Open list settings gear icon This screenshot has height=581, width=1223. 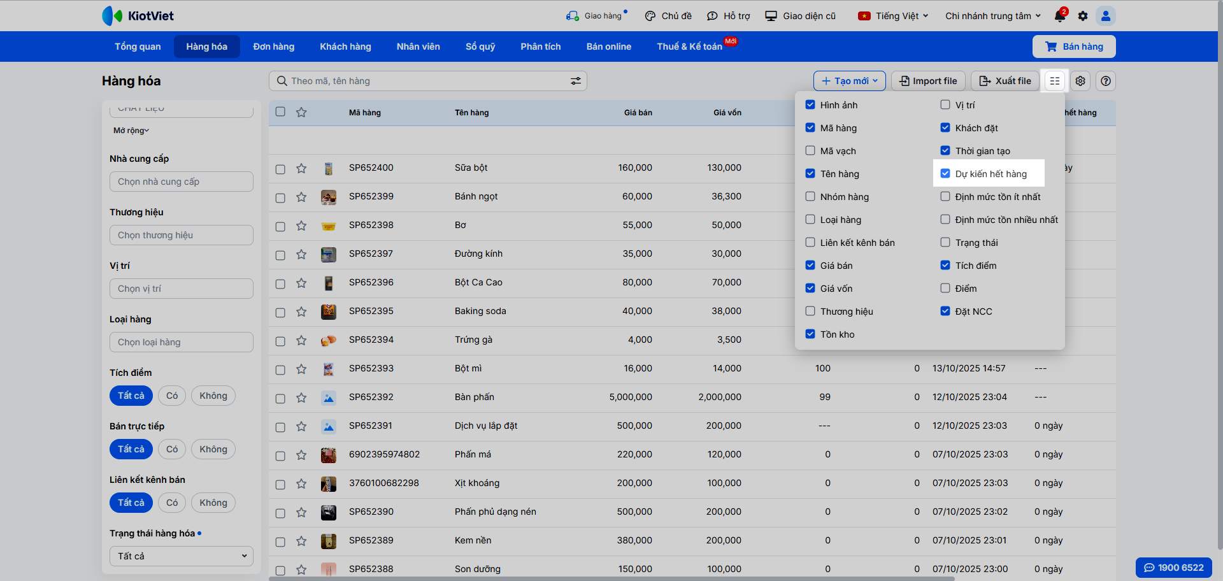click(x=1080, y=81)
